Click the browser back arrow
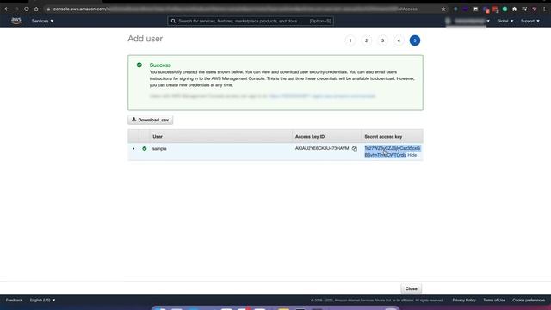Viewport: 551px width, 310px height. [x=7, y=9]
